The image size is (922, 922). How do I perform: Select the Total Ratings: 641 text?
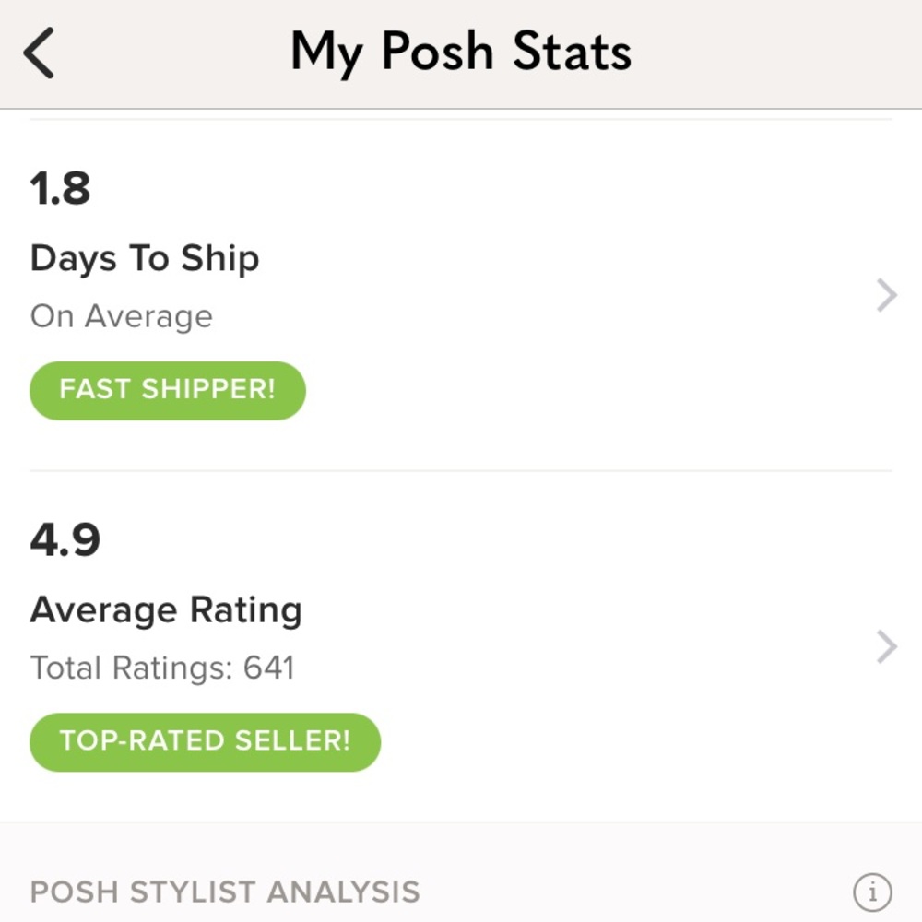162,667
